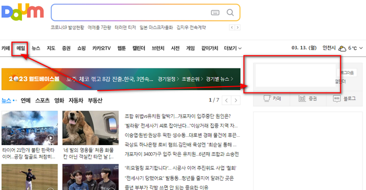The width and height of the screenshot is (366, 190).
Task: Go to next news page arrow
Action: point(236,100)
